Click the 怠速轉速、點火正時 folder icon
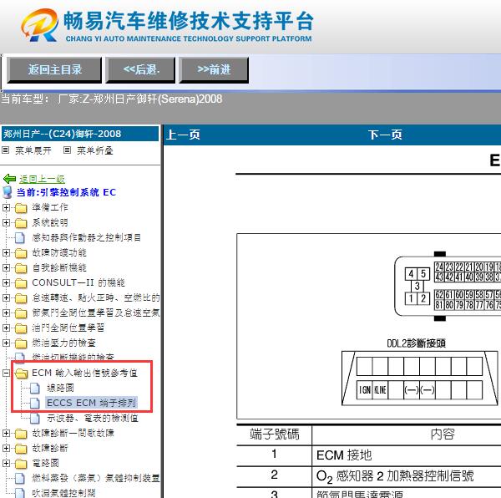This screenshot has width=501, height=498. point(21,298)
